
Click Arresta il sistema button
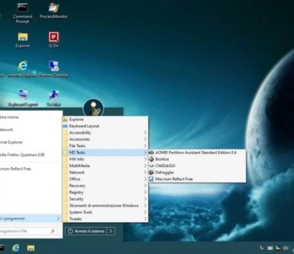point(86,231)
